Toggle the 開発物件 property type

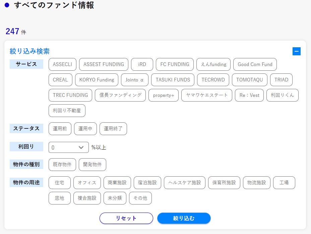coord(92,165)
